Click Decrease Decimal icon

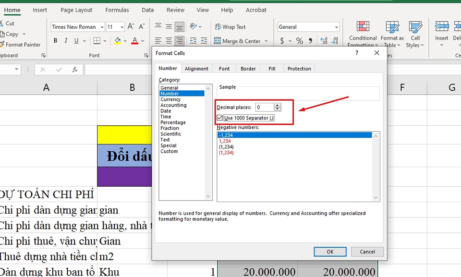335,41
